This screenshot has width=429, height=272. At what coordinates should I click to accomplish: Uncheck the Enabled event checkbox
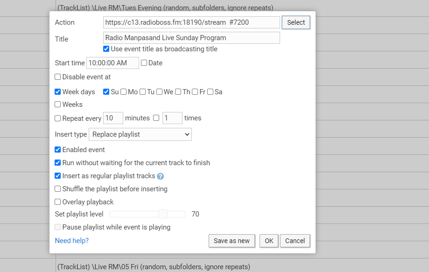coord(57,150)
